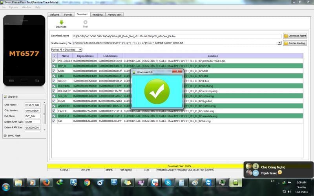Click the green Download arrow icon

61,22
